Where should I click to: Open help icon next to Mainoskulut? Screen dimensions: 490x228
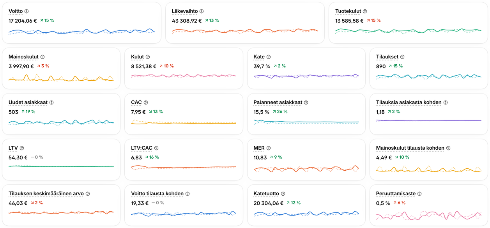point(42,57)
